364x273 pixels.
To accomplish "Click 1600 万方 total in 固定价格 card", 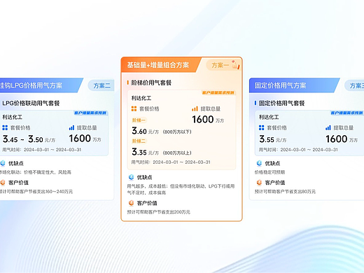I will pyautogui.click(x=342, y=139).
